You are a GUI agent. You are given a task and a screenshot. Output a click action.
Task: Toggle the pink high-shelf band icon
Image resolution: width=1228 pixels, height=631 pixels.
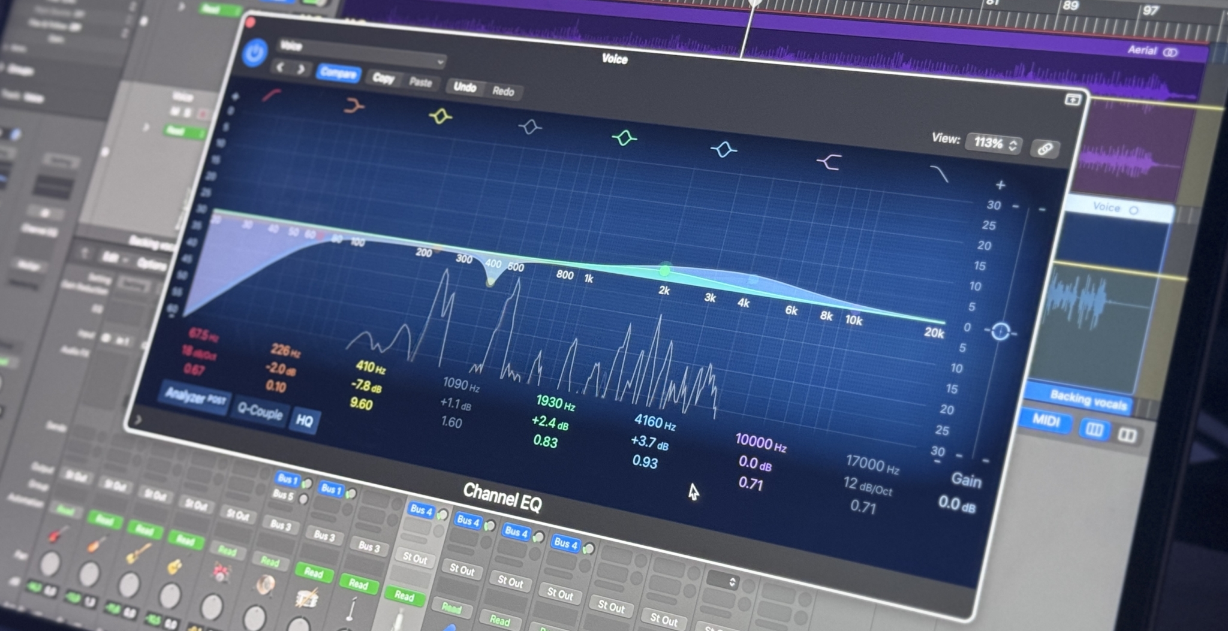830,162
